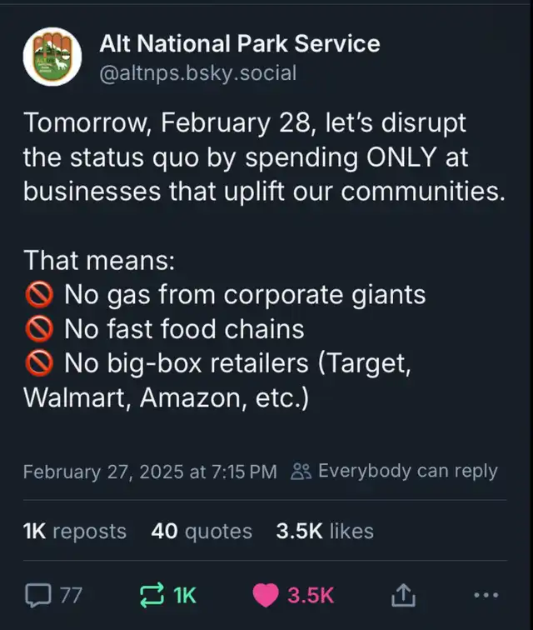
Task: Repost using the green arrows icon
Action: click(152, 595)
